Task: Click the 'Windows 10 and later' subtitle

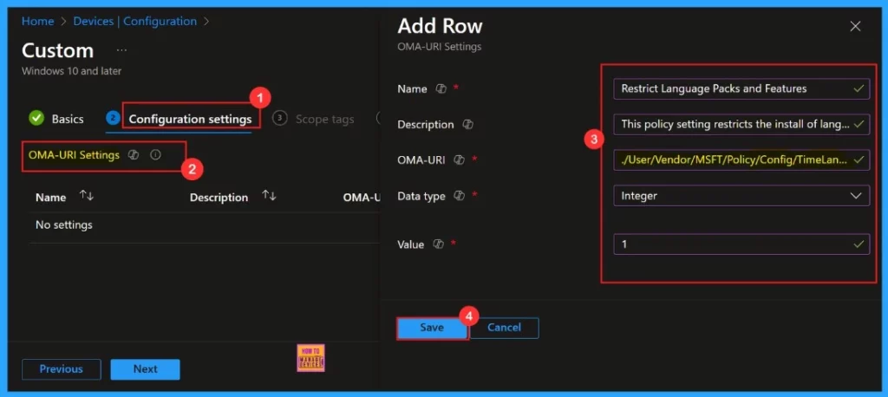Action: tap(71, 71)
